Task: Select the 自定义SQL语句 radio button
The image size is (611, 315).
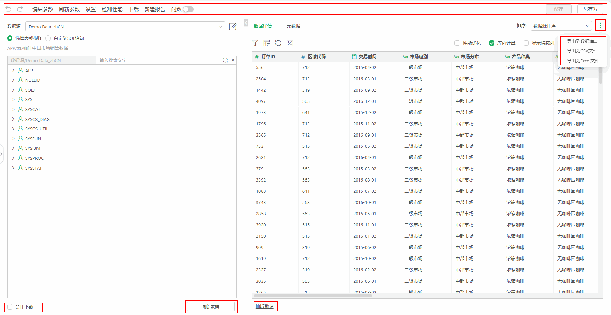Action: tap(48, 38)
